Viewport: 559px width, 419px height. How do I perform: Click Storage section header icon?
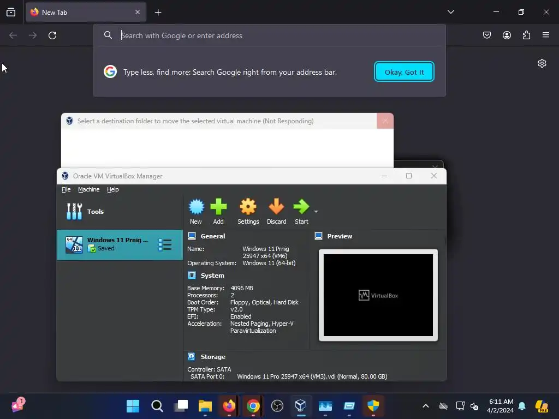(192, 357)
